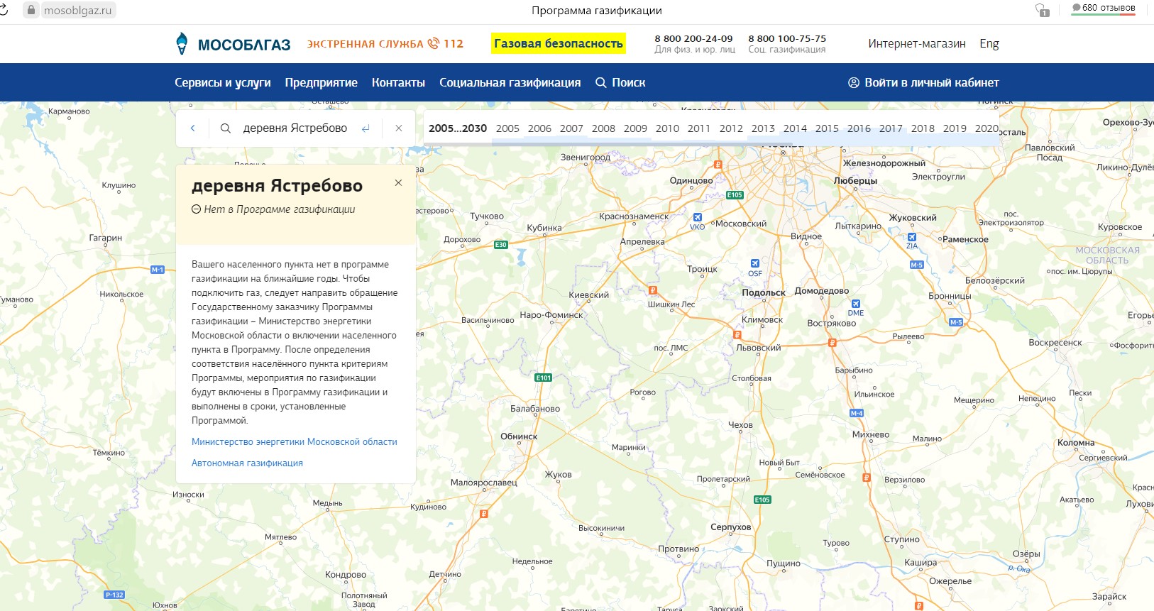This screenshot has height=611, width=1154.
Task: Click the lock icon in the address bar
Action: (31, 10)
